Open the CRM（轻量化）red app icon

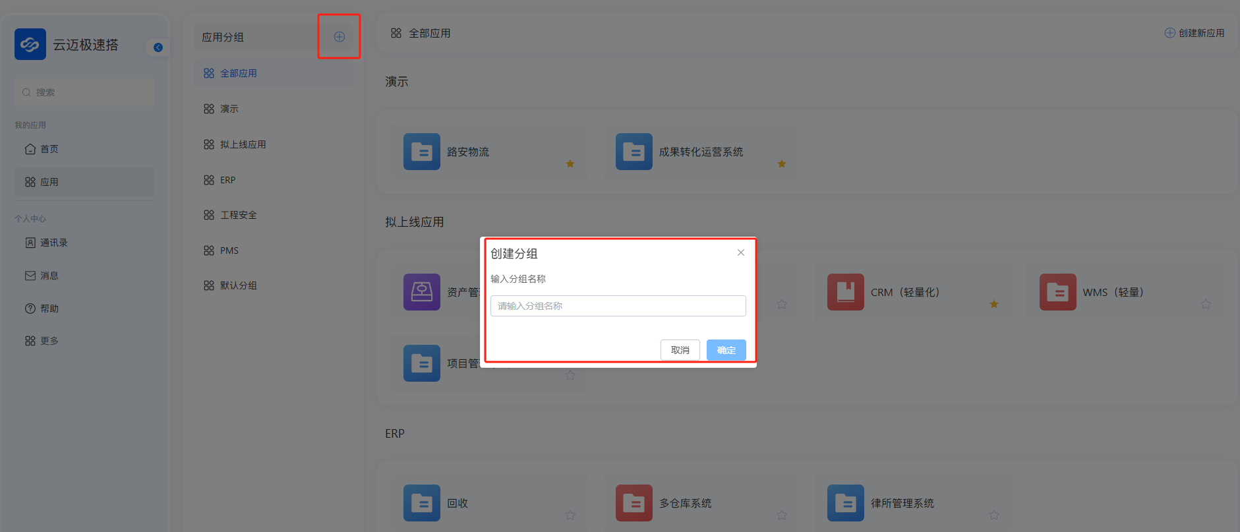pos(845,292)
